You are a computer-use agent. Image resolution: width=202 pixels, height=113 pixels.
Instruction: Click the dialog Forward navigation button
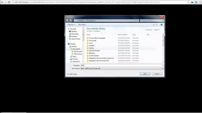tap(71, 20)
